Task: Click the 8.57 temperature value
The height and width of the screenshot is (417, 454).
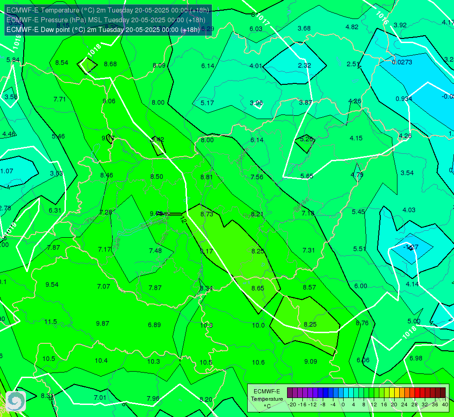Action: [x=309, y=287]
